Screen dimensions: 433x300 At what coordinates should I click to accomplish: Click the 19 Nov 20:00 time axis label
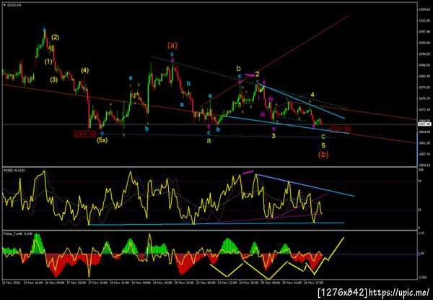pos(163,283)
